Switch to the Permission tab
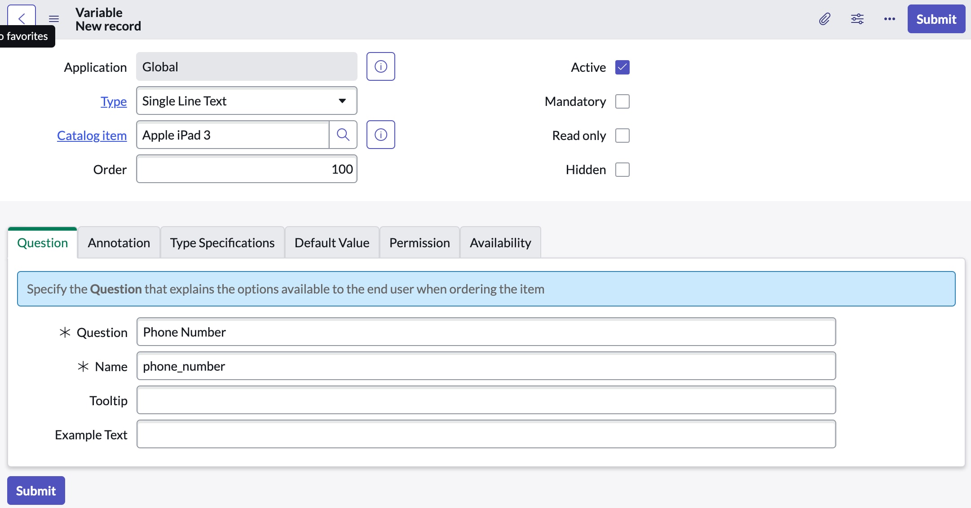971x508 pixels. click(419, 243)
